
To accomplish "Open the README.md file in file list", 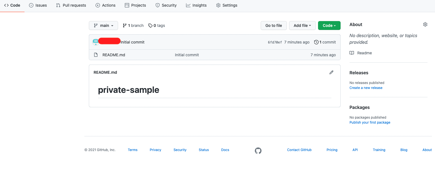I will pos(114,55).
